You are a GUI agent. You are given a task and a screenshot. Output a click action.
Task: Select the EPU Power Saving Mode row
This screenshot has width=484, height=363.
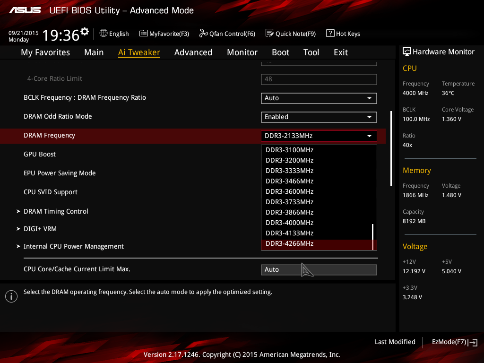60,173
